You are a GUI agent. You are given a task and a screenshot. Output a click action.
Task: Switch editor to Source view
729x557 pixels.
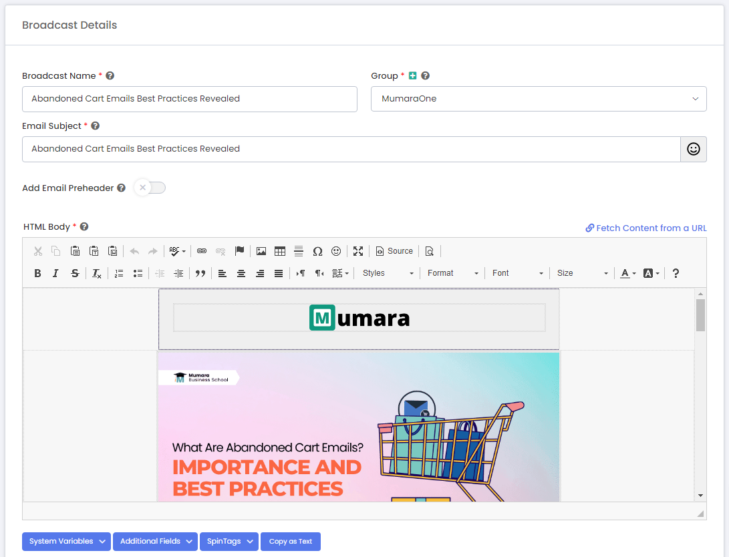[x=394, y=251]
